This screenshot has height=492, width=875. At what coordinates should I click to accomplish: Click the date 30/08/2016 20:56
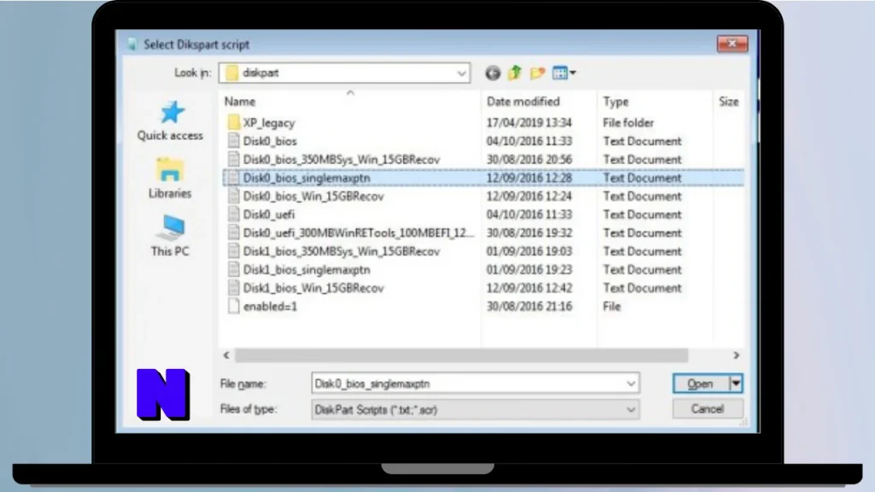(x=529, y=160)
